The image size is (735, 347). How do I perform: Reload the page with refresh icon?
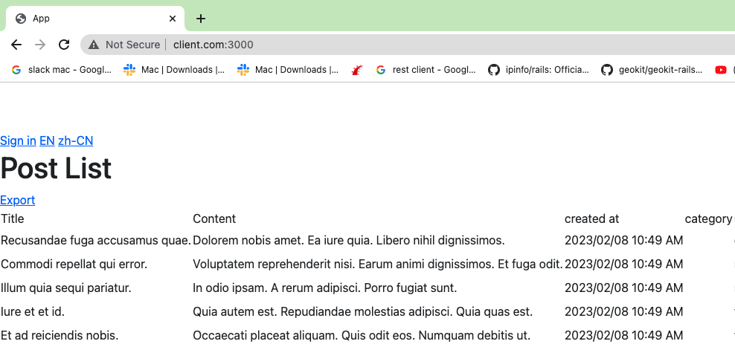64,45
